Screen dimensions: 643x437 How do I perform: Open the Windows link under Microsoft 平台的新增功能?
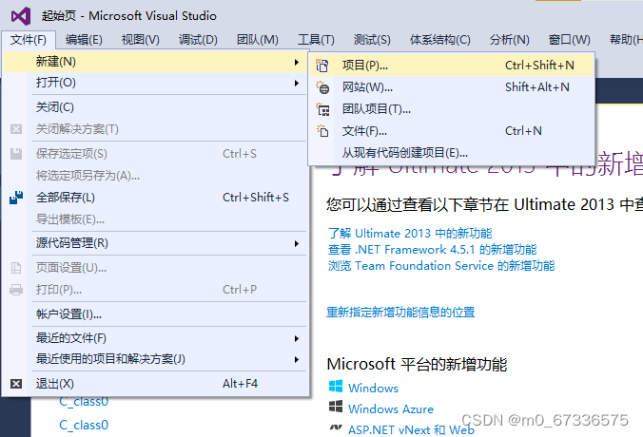(373, 389)
